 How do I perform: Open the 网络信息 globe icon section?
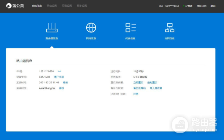pyautogui.click(x=91, y=31)
